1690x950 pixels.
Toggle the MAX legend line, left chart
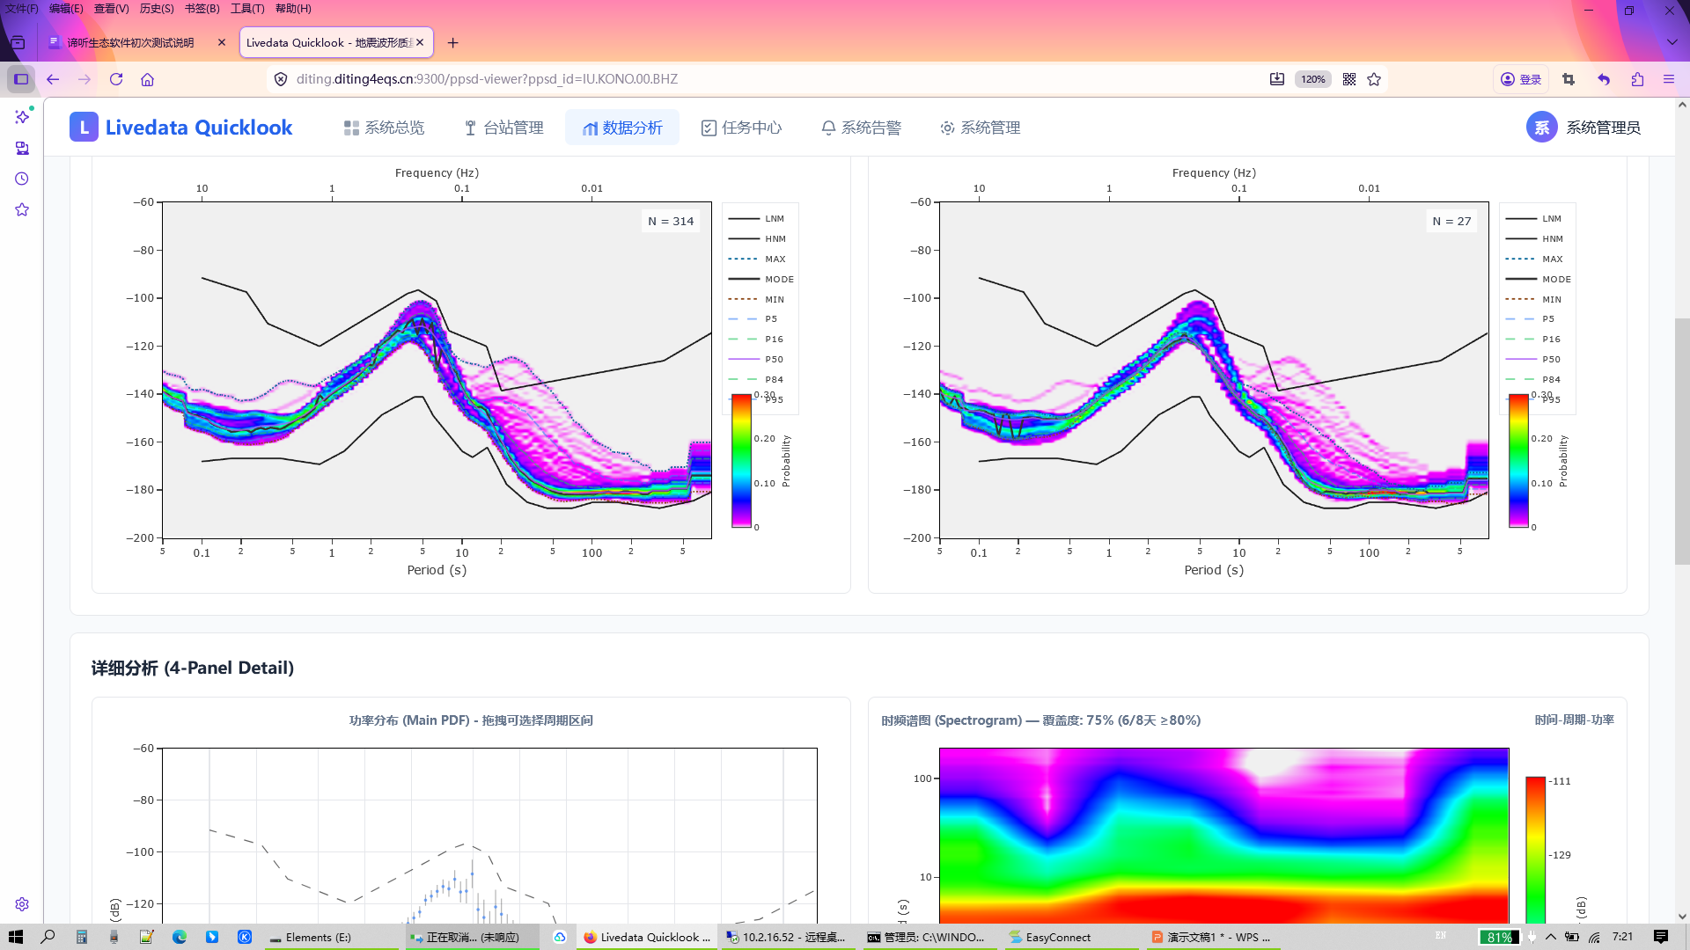click(x=757, y=259)
